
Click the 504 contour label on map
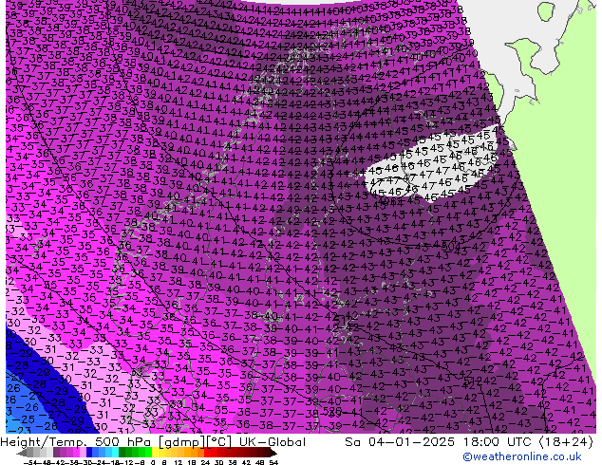[453, 247]
